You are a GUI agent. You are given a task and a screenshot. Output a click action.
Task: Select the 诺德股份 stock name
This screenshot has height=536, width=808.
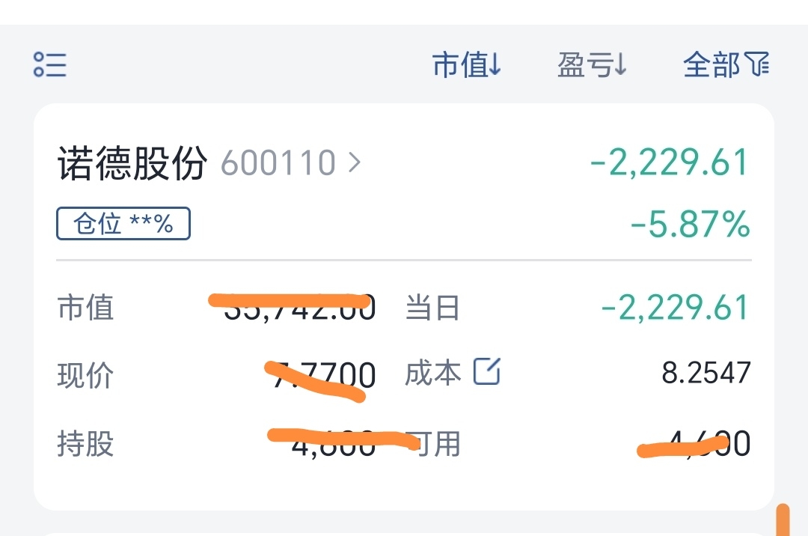point(132,163)
